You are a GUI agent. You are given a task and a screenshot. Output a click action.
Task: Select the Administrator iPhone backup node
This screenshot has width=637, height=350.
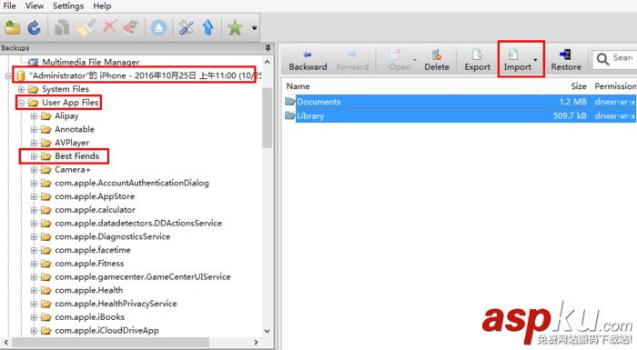[x=146, y=75]
